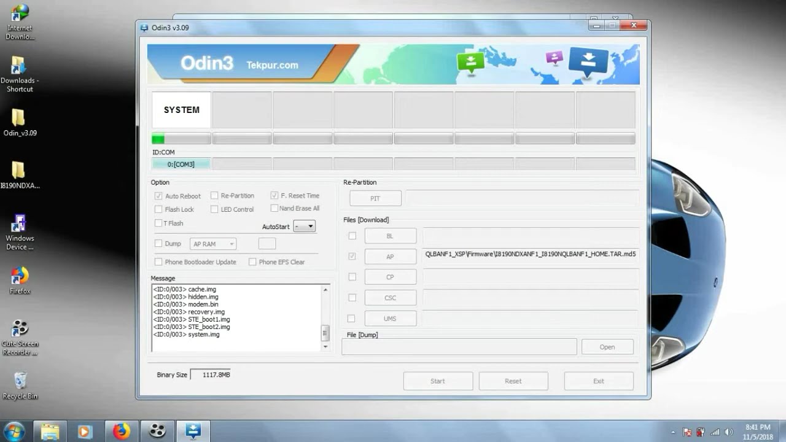
Task: Click the Odin3 title bar app icon
Action: coord(144,28)
